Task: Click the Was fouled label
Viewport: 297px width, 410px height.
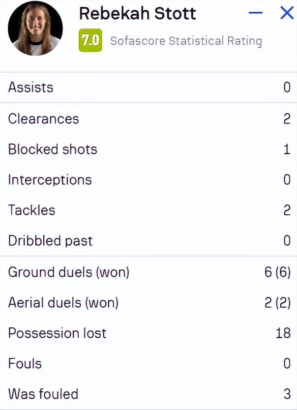Action: (43, 394)
